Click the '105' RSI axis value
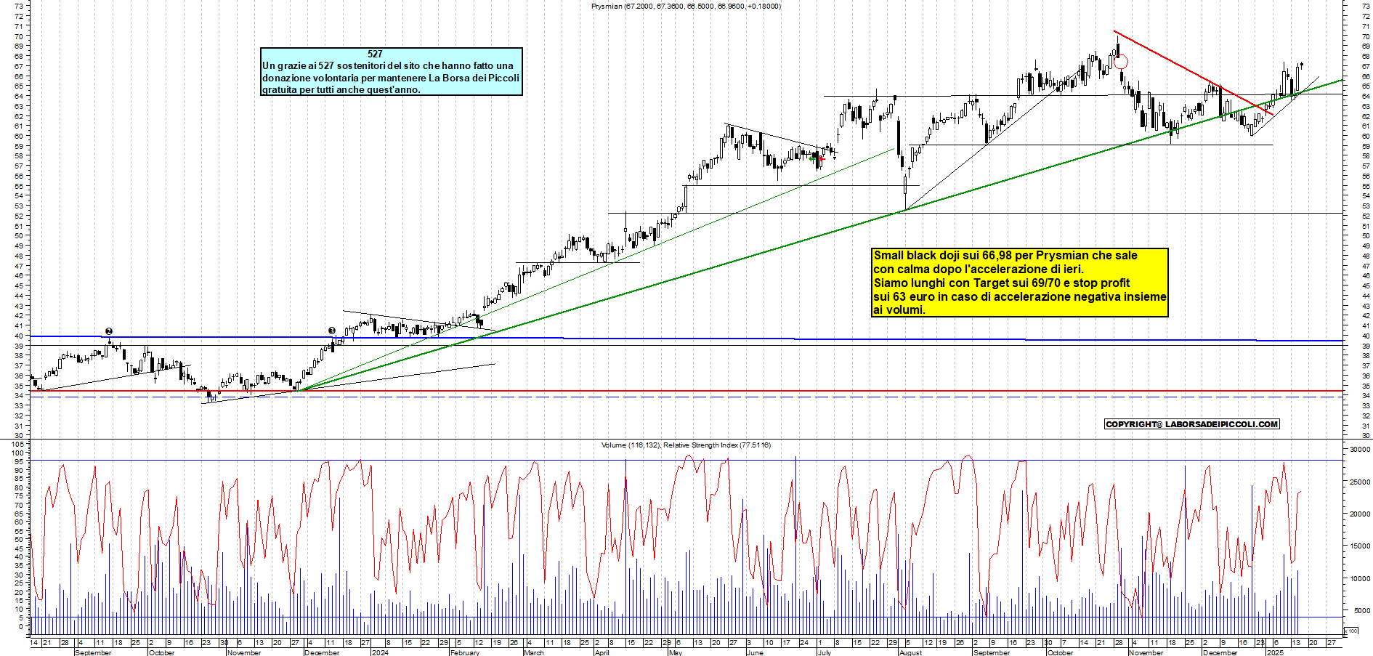The height and width of the screenshot is (656, 1373). (18, 444)
